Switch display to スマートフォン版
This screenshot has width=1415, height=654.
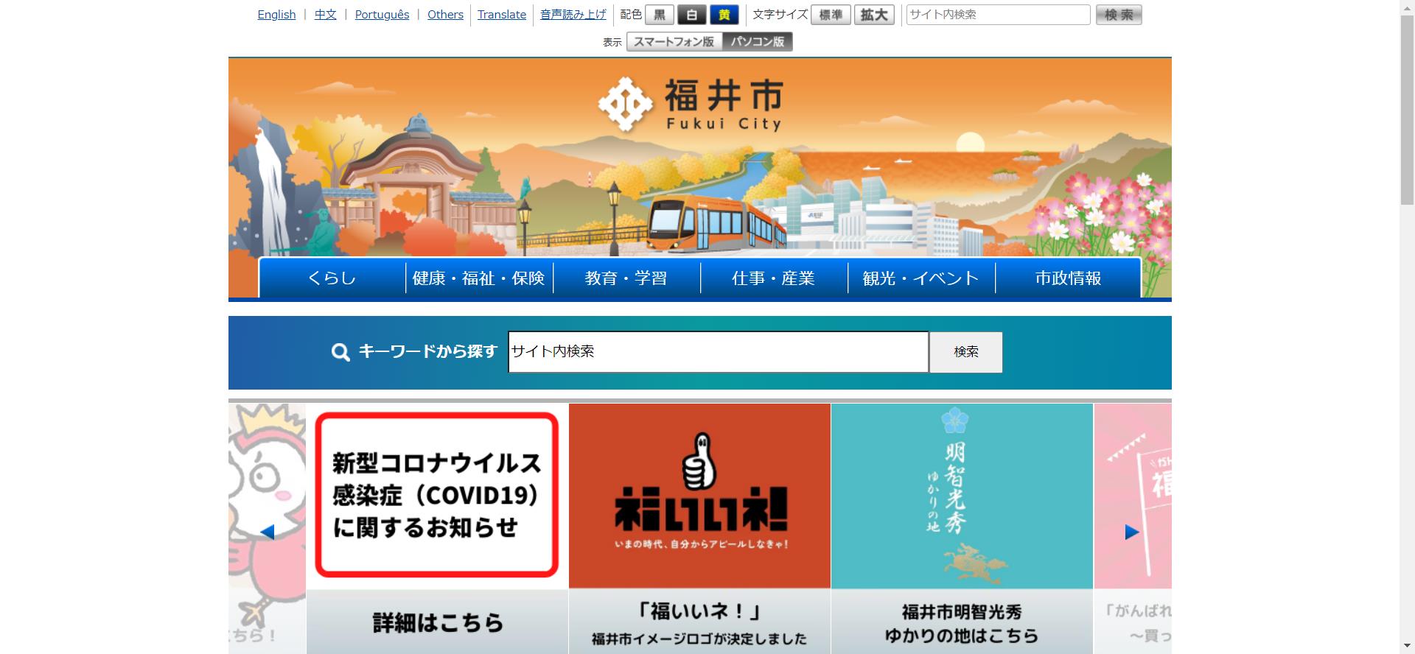click(x=674, y=42)
